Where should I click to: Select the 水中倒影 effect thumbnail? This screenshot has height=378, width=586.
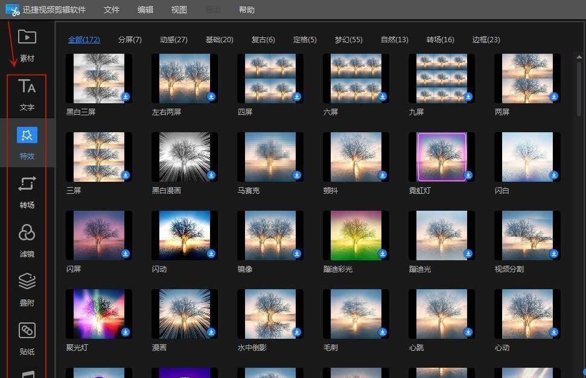point(270,314)
